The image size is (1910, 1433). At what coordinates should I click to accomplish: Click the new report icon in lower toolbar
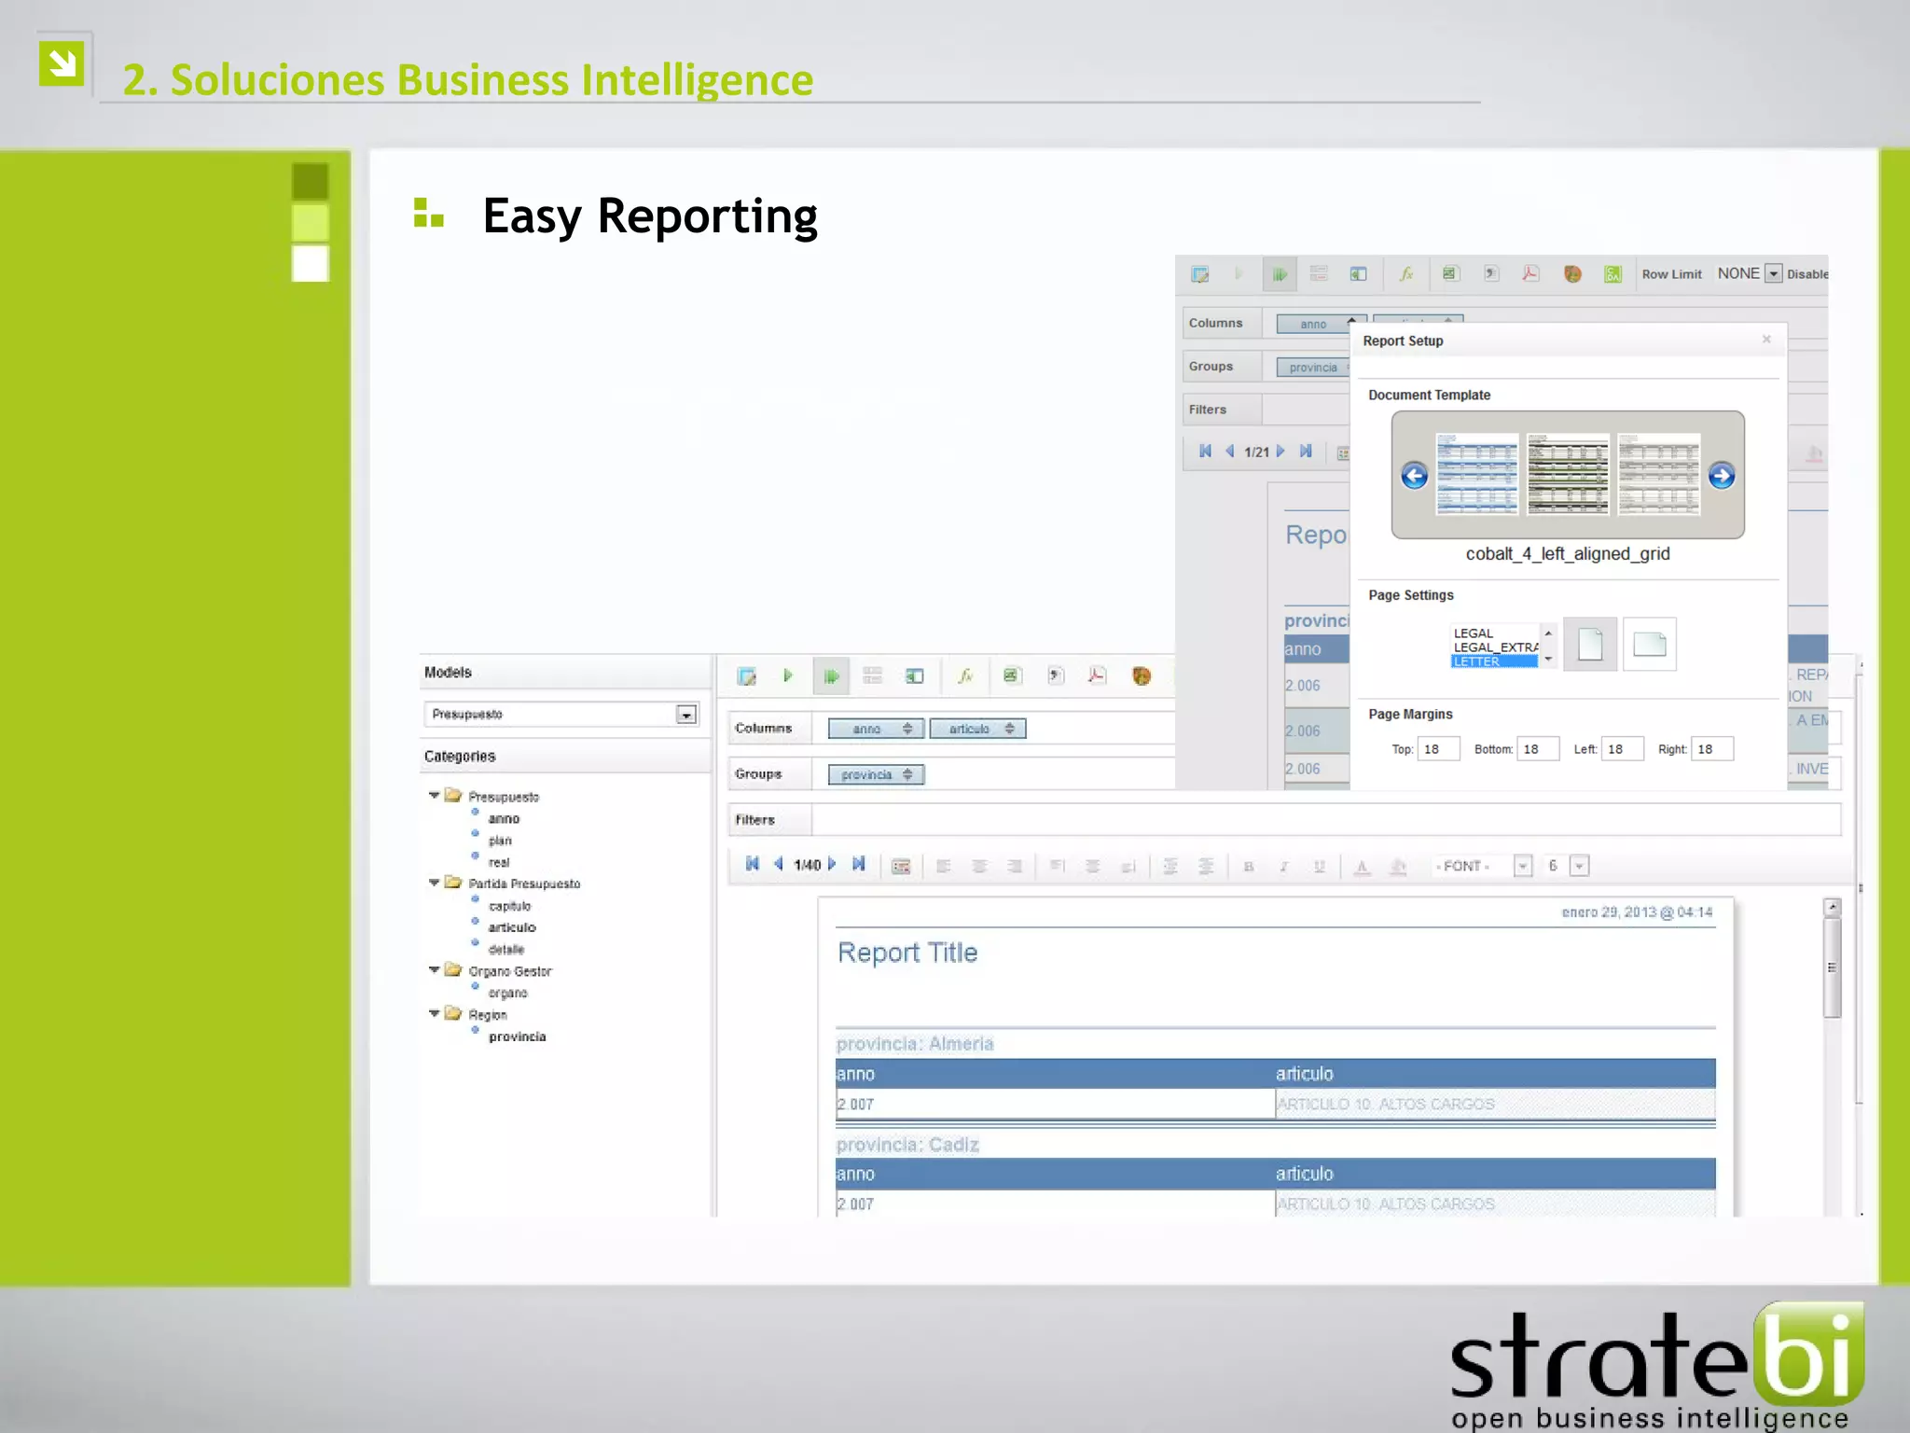[x=746, y=675]
